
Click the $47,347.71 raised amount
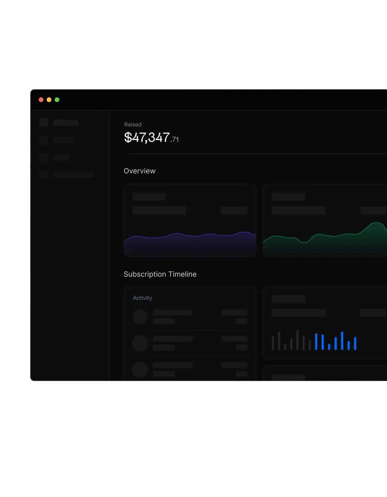coord(151,138)
